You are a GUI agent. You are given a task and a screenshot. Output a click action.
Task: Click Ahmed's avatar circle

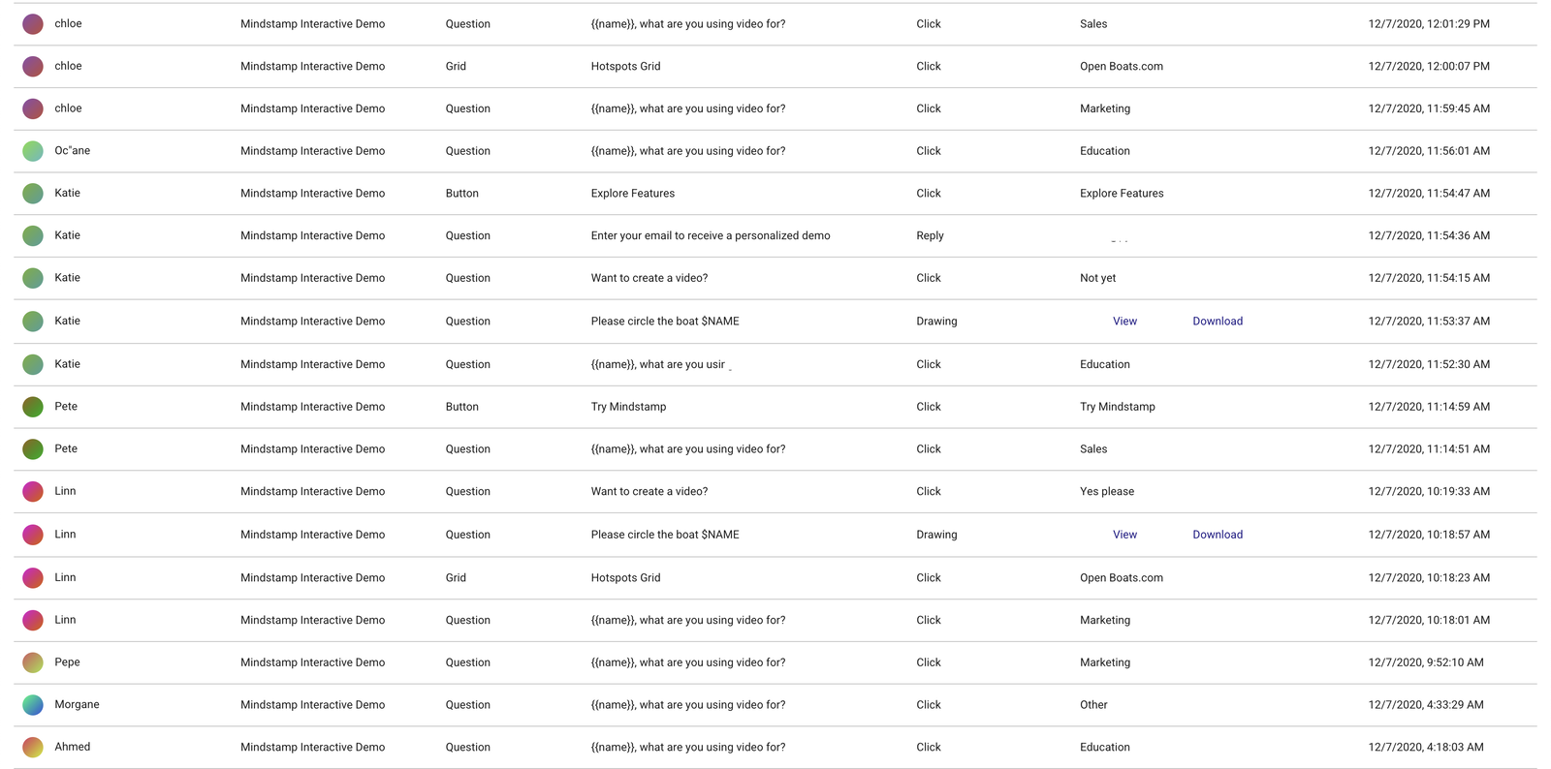(x=33, y=747)
